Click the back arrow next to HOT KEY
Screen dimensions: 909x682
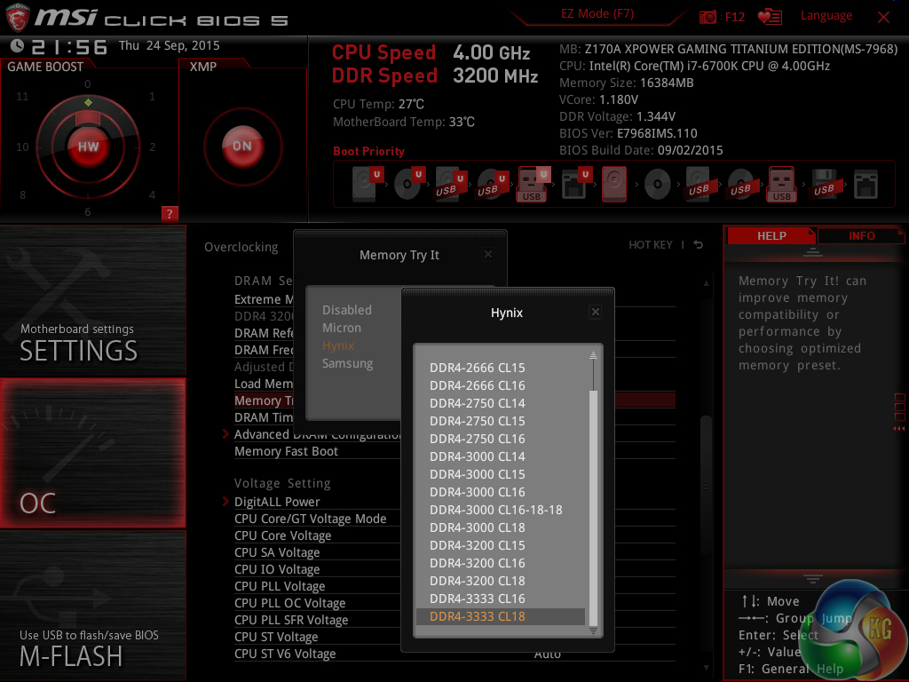click(699, 245)
